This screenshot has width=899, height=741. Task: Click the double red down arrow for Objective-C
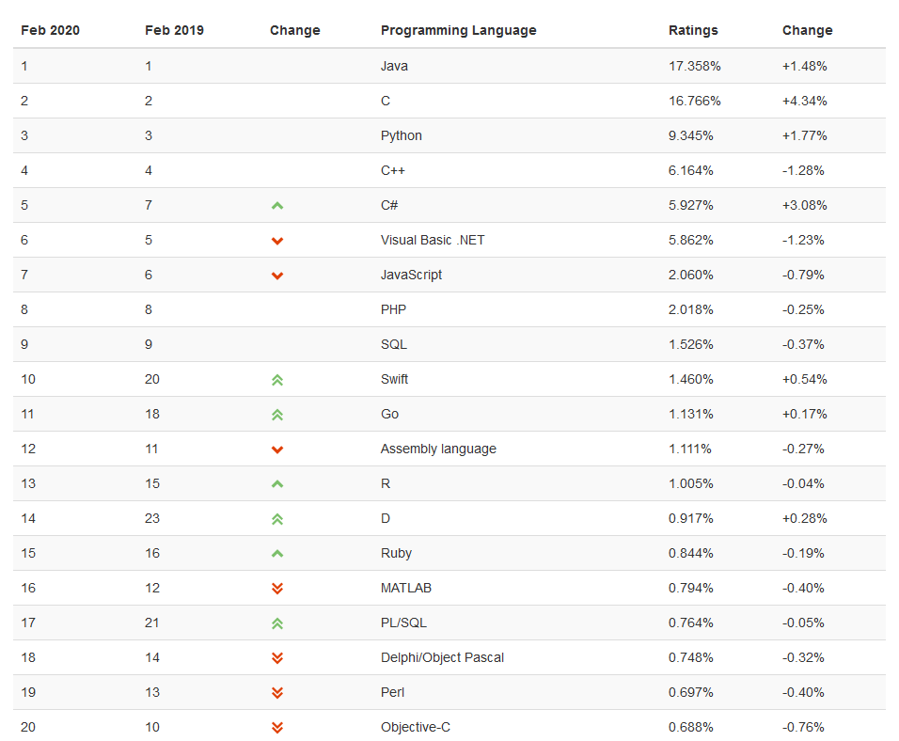pyautogui.click(x=277, y=728)
